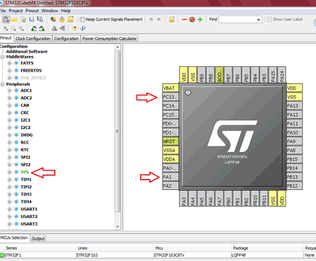316x261 pixels.
Task: Open a project via the folder icon
Action: [x=14, y=20]
